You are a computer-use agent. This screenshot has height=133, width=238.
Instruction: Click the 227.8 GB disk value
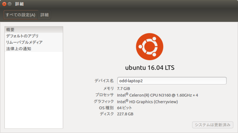click(x=125, y=114)
